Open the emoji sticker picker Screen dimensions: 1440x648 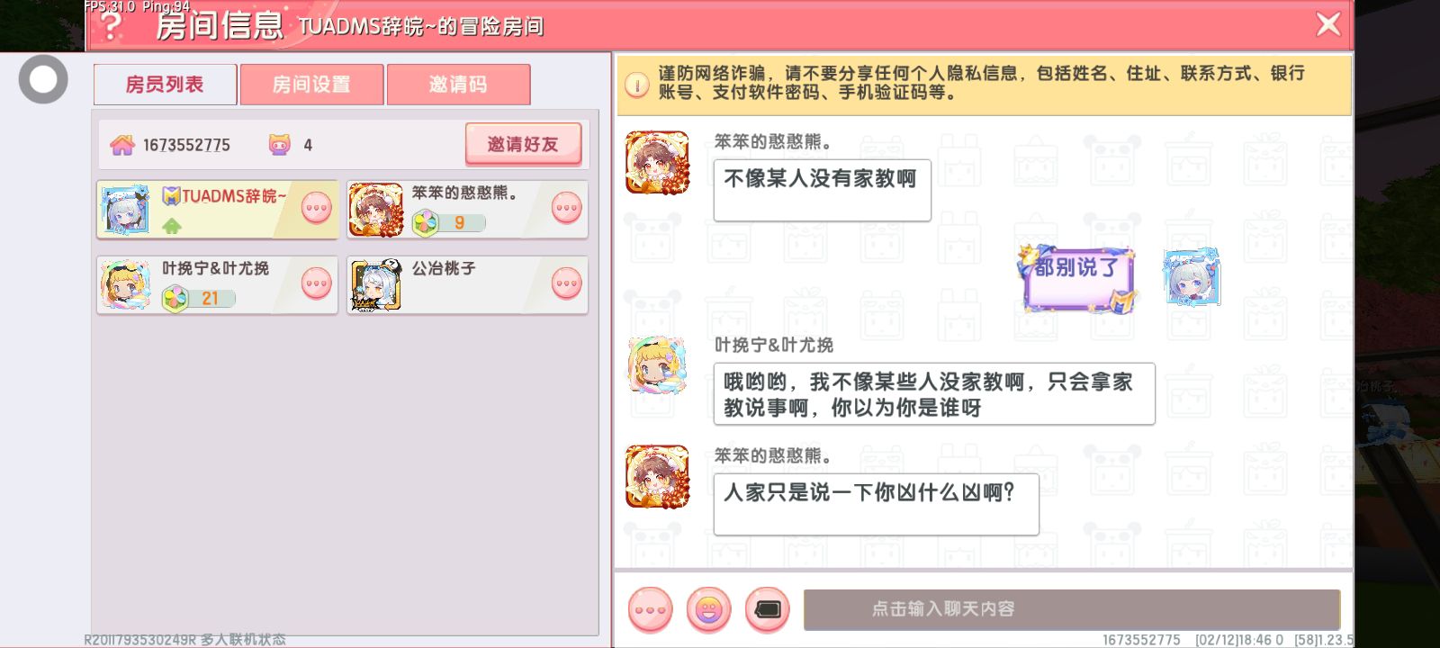coord(708,610)
